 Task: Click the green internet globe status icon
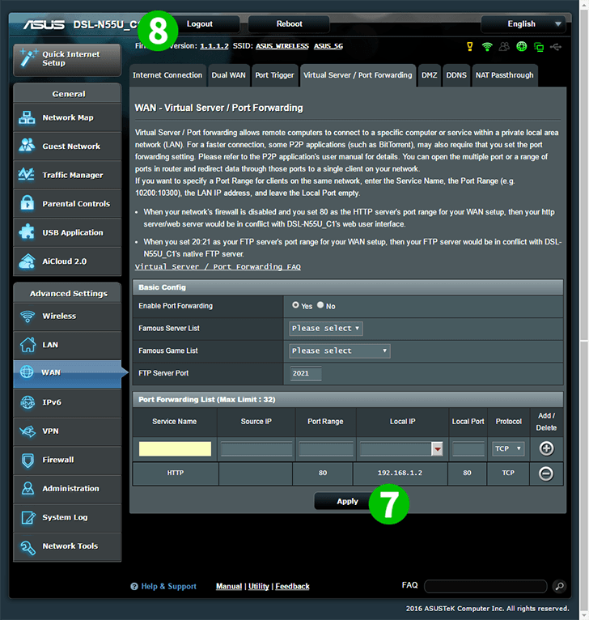(x=521, y=47)
